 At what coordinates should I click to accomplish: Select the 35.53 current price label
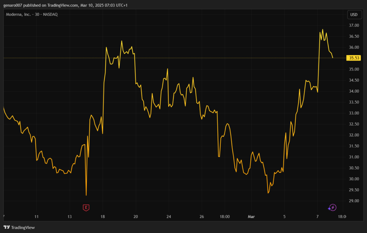coord(353,58)
